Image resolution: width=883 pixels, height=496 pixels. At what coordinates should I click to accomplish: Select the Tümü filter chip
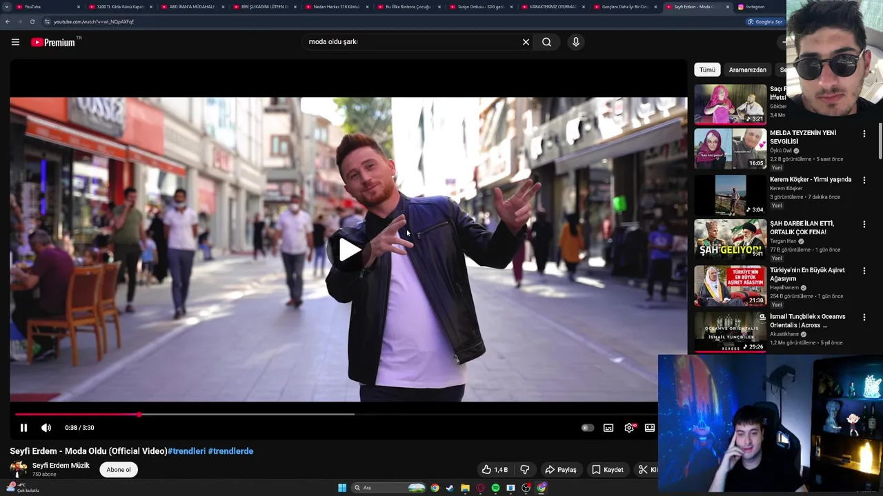(707, 70)
